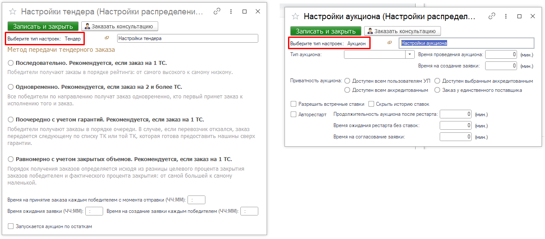
Task: Maximize the Настройки тендера window
Action: tap(244, 12)
